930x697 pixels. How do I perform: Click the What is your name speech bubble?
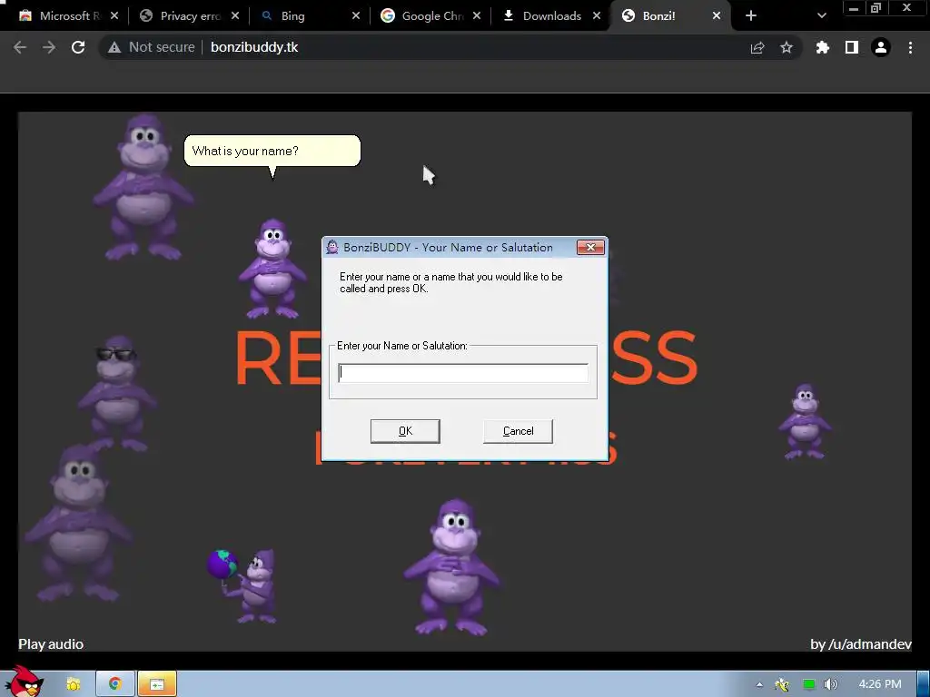click(x=272, y=152)
